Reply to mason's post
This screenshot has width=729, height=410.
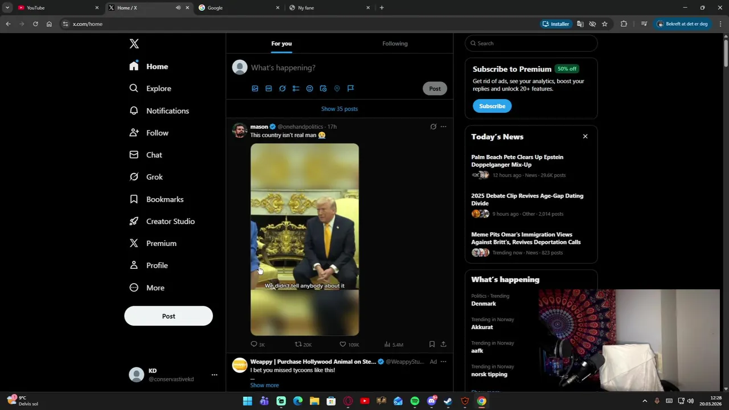(258, 345)
